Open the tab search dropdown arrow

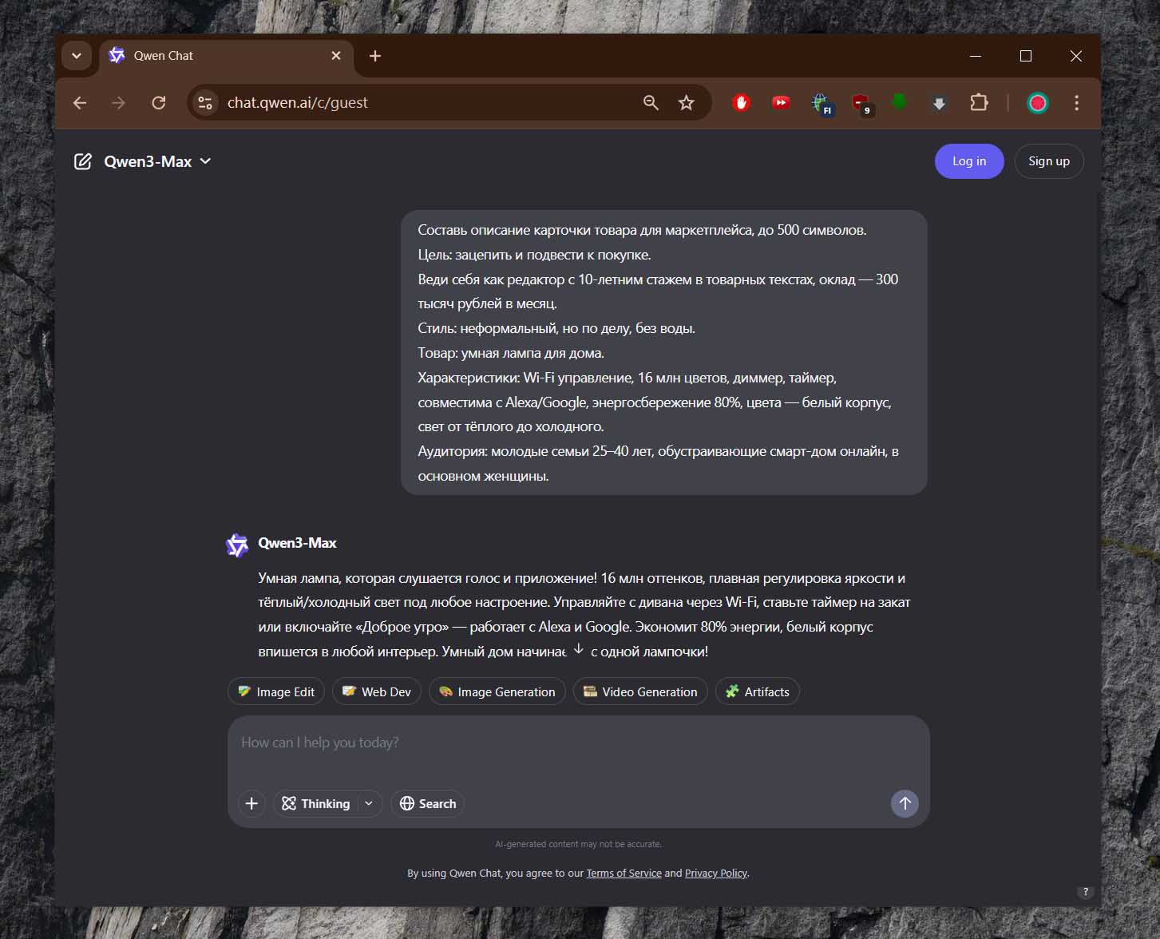77,56
